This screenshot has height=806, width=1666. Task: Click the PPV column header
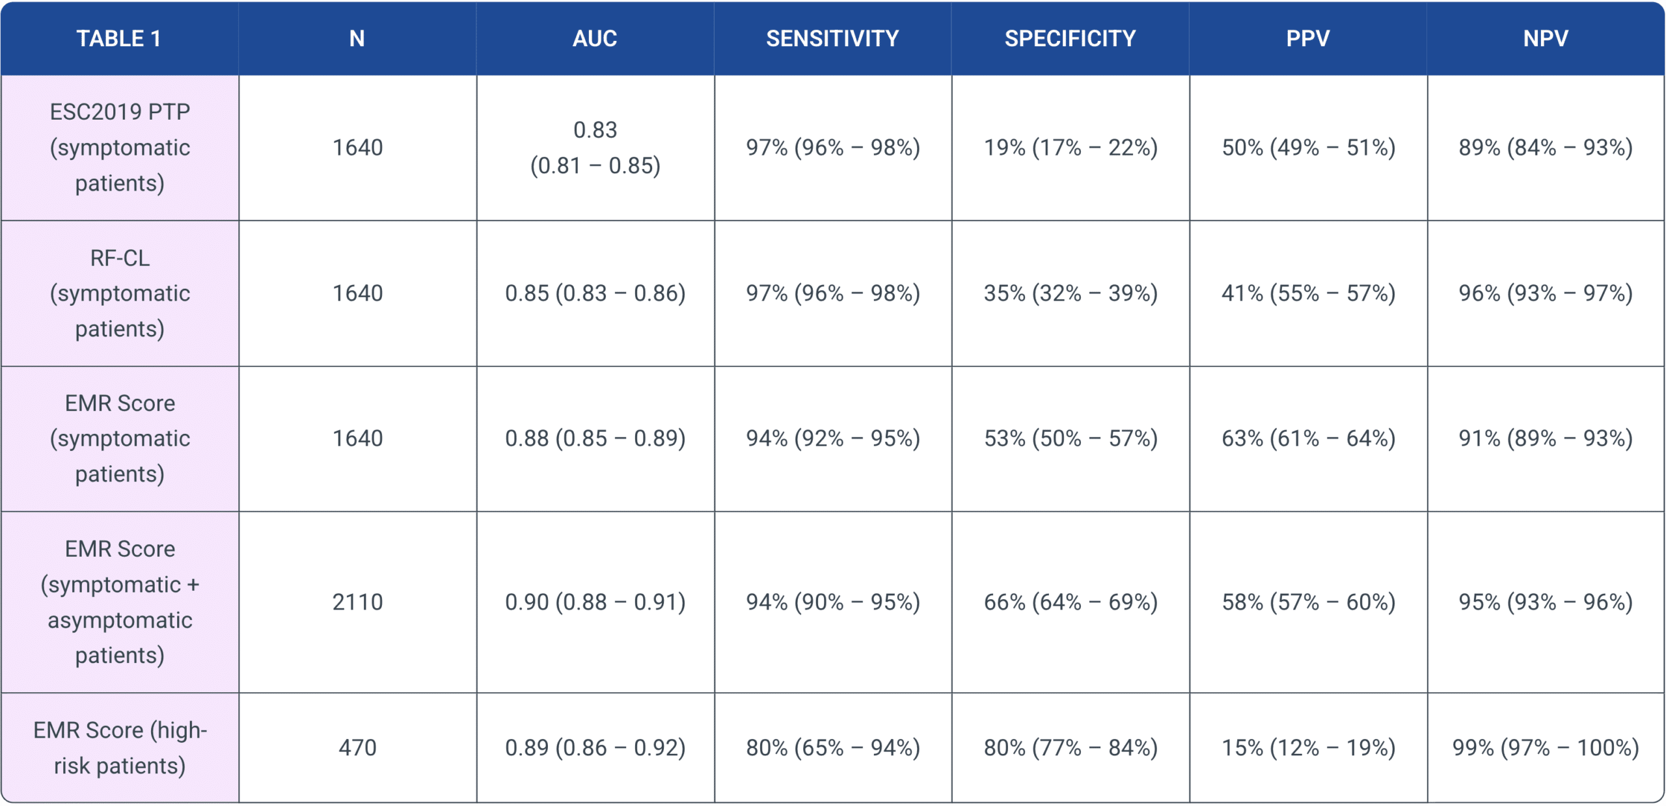1308,38
